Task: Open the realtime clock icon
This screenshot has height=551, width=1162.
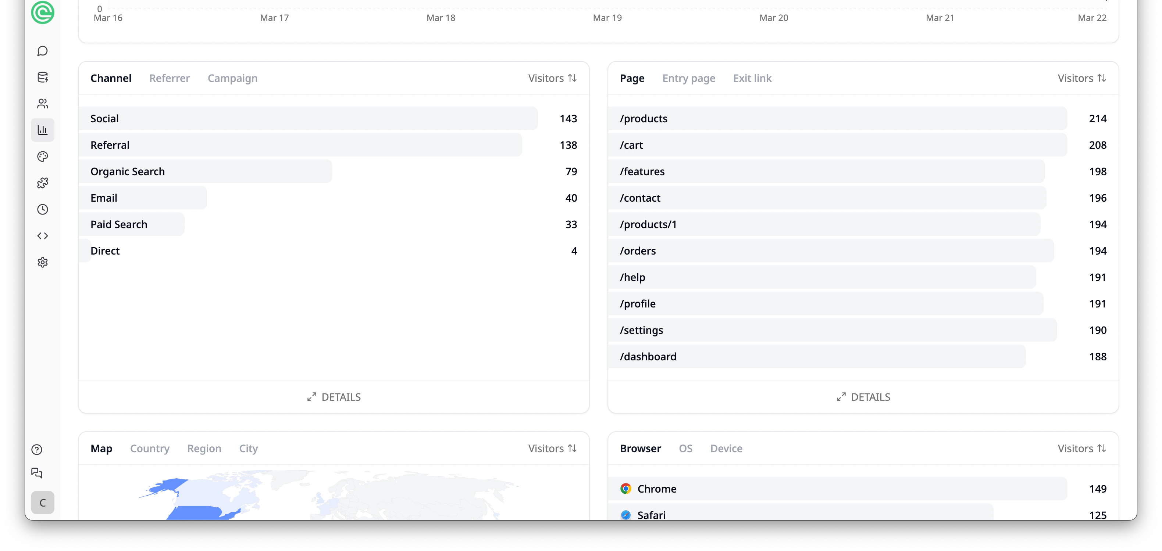Action: pyautogui.click(x=42, y=209)
